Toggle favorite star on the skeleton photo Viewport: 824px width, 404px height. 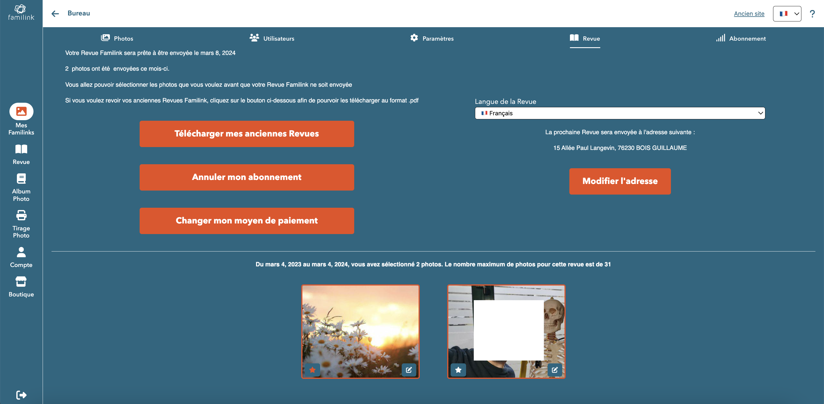click(458, 370)
